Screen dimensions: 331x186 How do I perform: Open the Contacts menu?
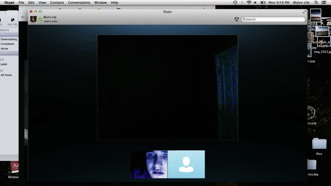57,2
